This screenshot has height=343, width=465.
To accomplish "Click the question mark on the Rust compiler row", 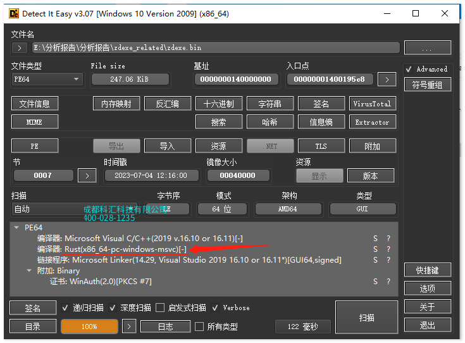I will pyautogui.click(x=388, y=249).
